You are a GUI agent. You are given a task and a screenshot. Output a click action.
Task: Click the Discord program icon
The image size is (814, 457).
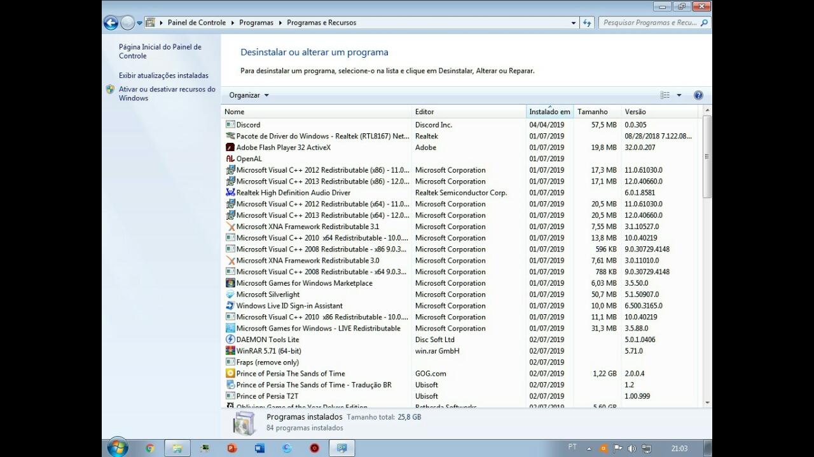230,125
